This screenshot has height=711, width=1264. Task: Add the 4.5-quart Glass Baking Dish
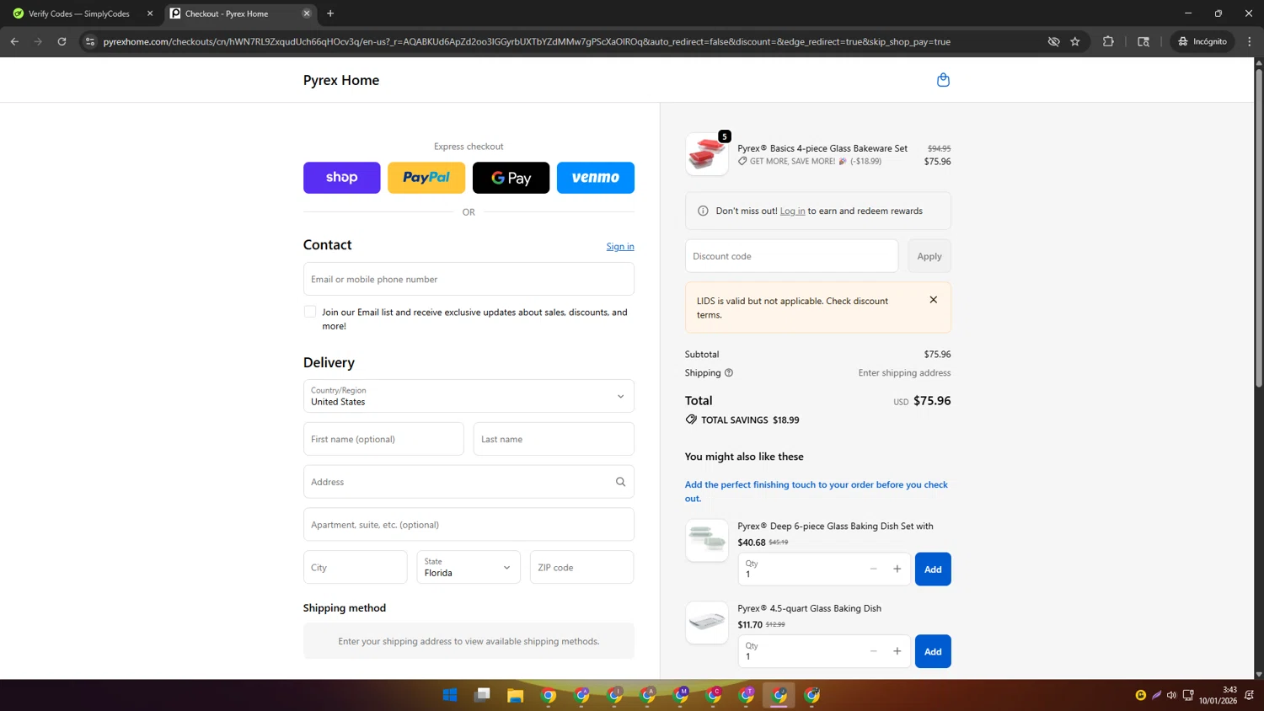click(x=933, y=651)
